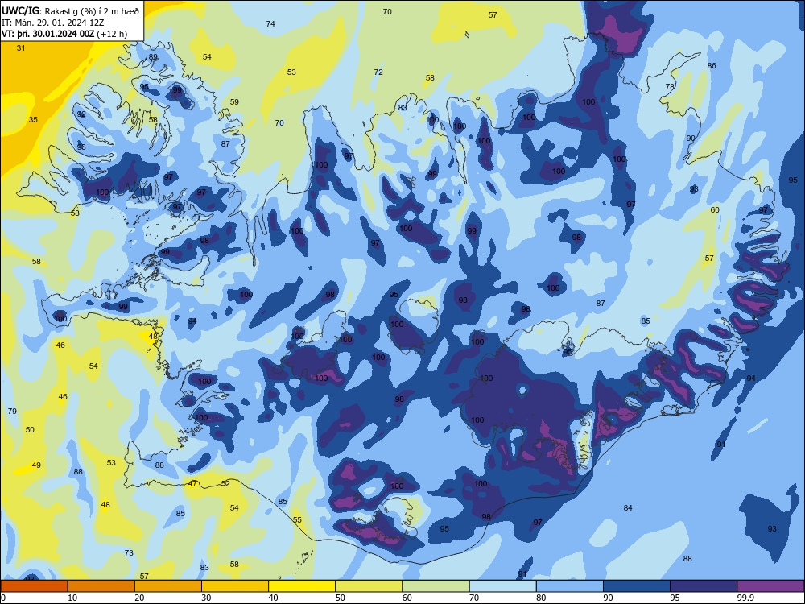Click the humidity value 59 on the map
The width and height of the screenshot is (805, 604).
(x=234, y=101)
